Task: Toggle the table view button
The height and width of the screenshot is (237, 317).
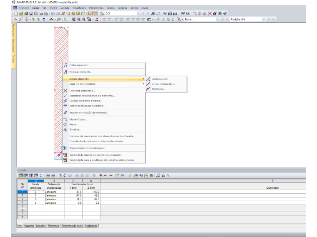Action: pyautogui.click(x=95, y=13)
